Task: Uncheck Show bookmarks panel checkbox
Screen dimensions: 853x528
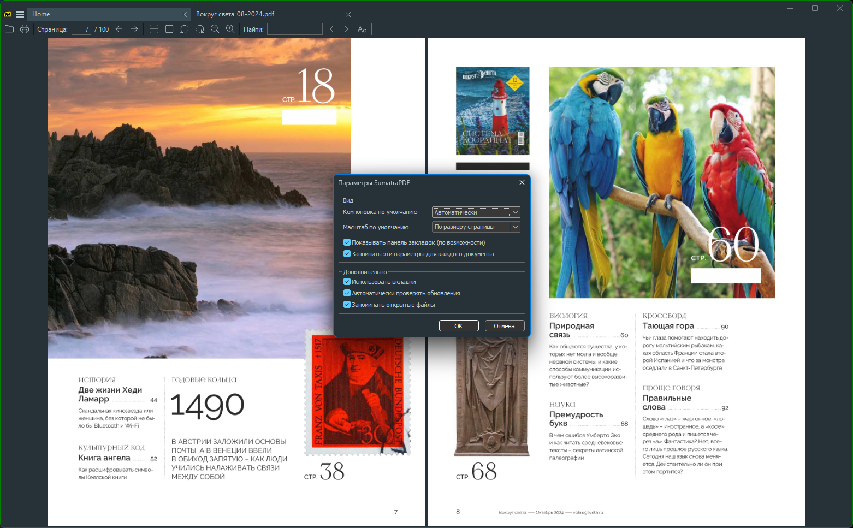Action: click(347, 242)
